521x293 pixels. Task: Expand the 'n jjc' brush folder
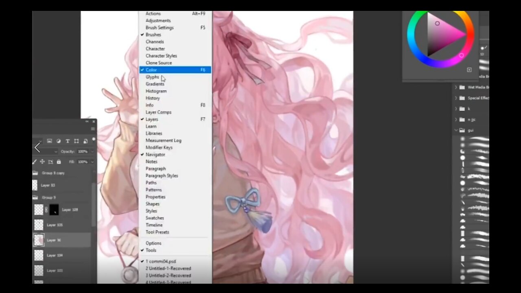(x=456, y=120)
